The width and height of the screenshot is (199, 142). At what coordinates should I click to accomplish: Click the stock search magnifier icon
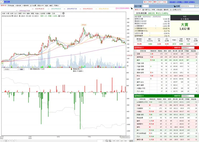click(x=1, y=2)
